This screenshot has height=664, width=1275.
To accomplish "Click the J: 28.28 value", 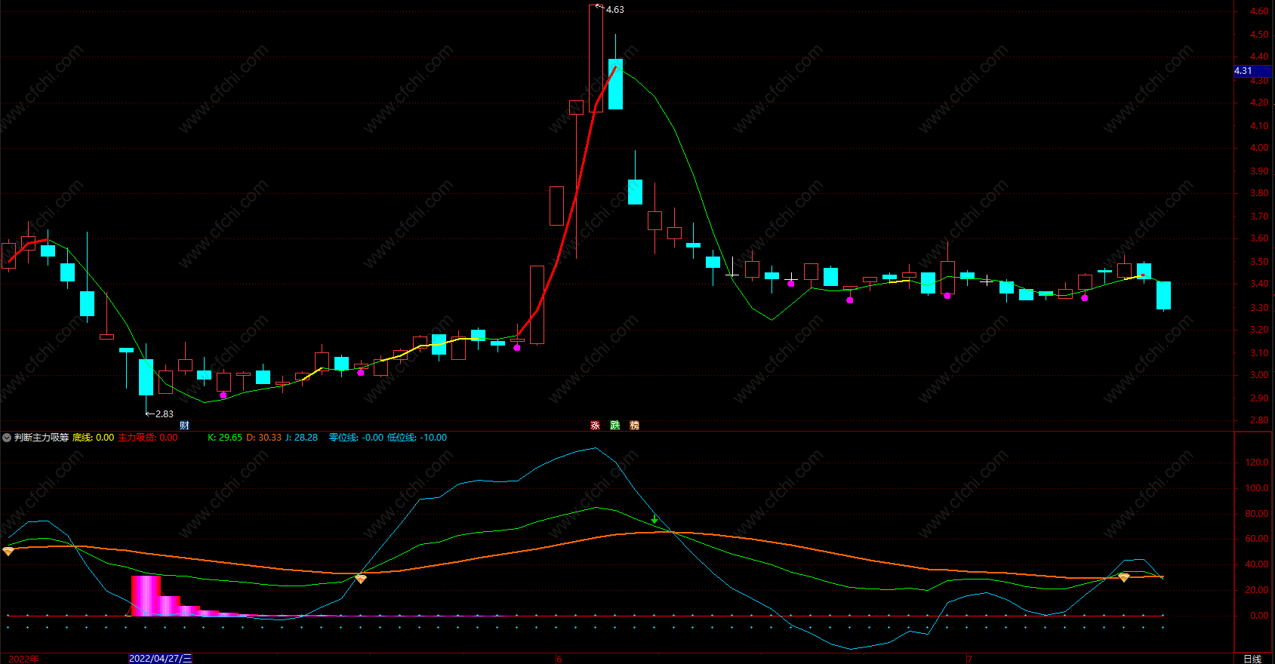I will [301, 438].
